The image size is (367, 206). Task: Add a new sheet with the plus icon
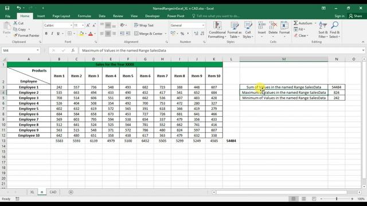[x=71, y=192]
